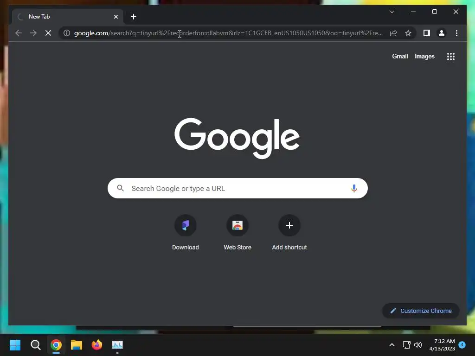This screenshot has height=356, width=475.
Task: Show hidden system tray icons
Action: 392,345
